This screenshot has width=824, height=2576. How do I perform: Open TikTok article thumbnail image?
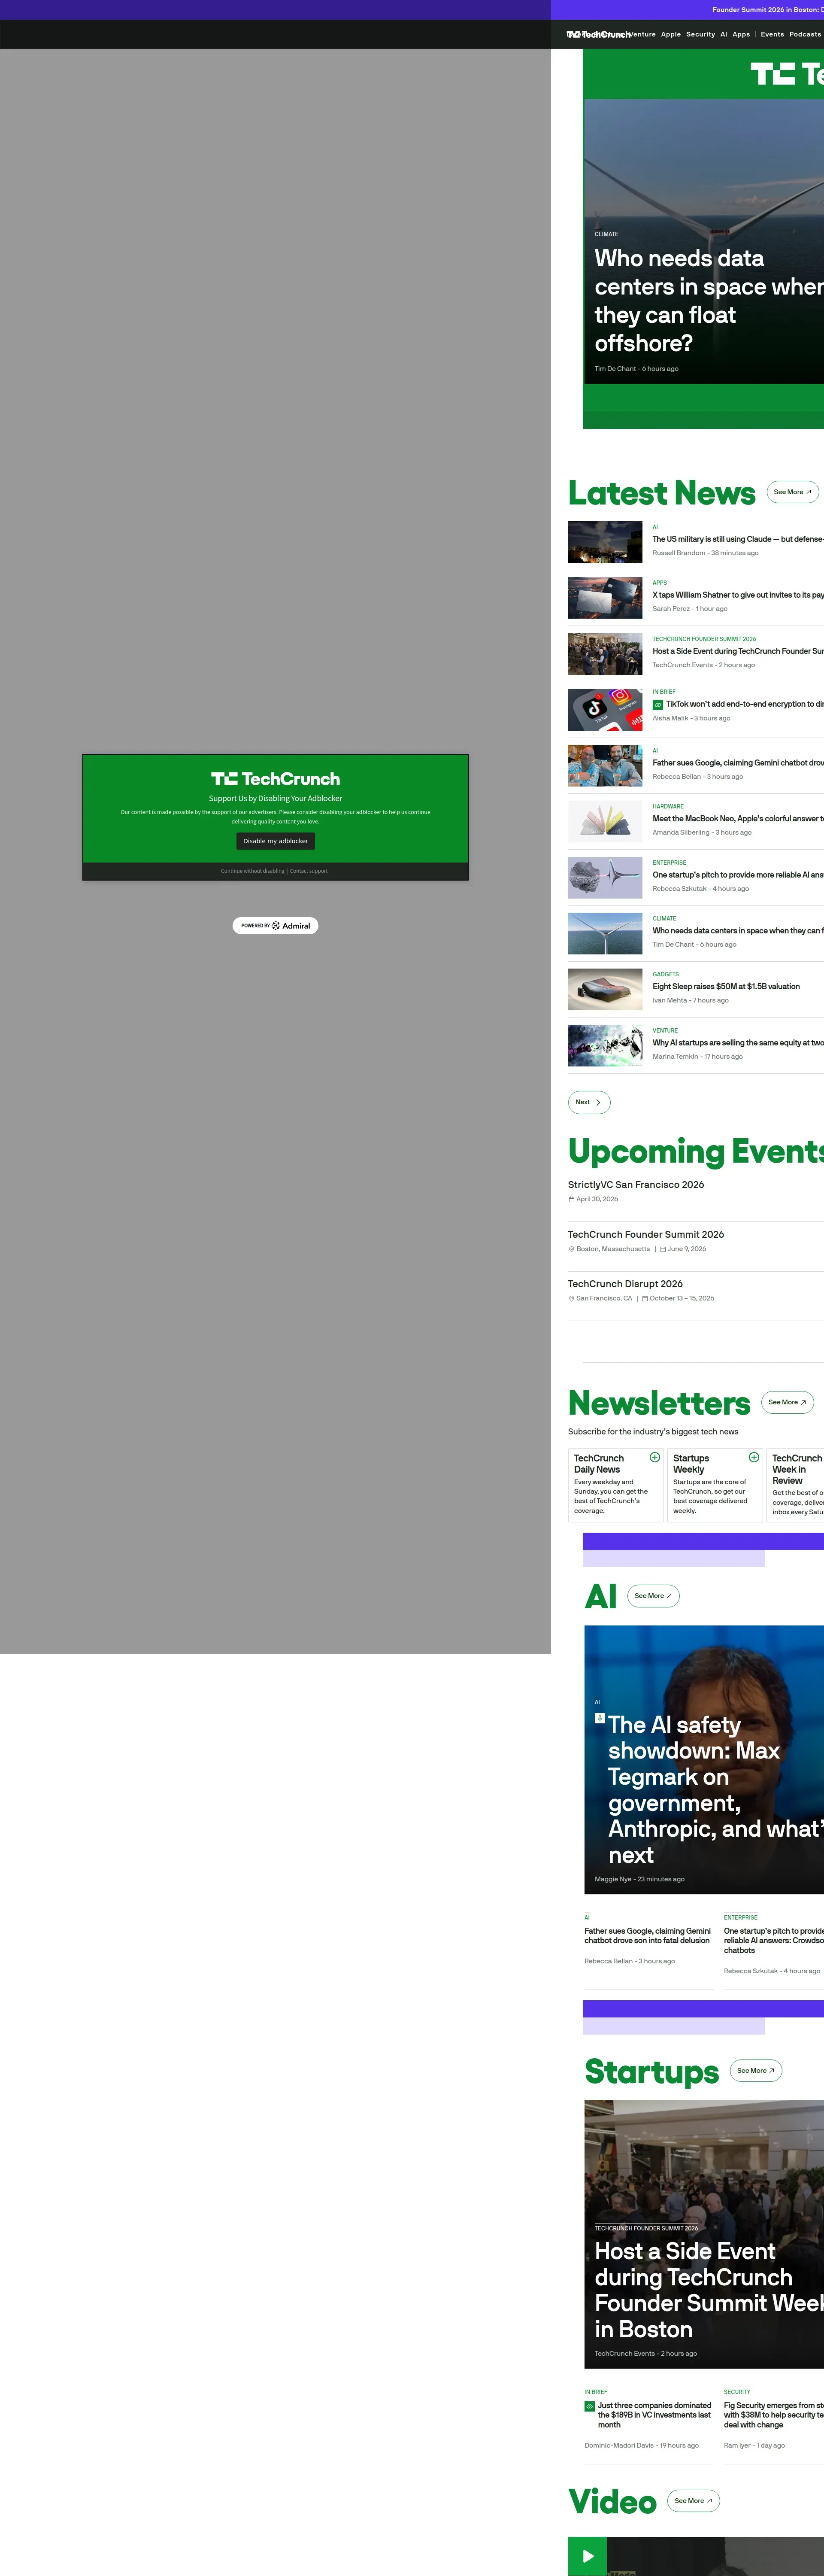[x=605, y=710]
